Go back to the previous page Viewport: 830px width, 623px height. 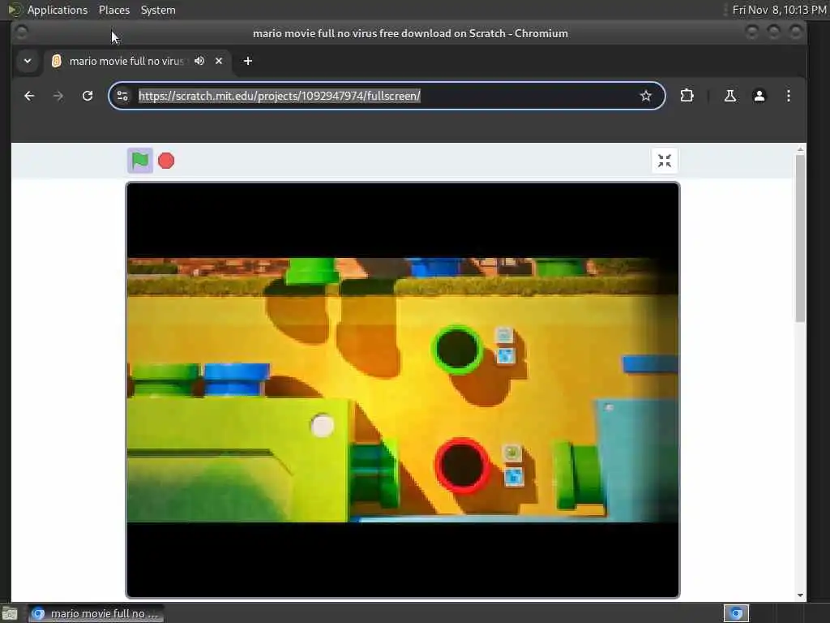pyautogui.click(x=29, y=96)
